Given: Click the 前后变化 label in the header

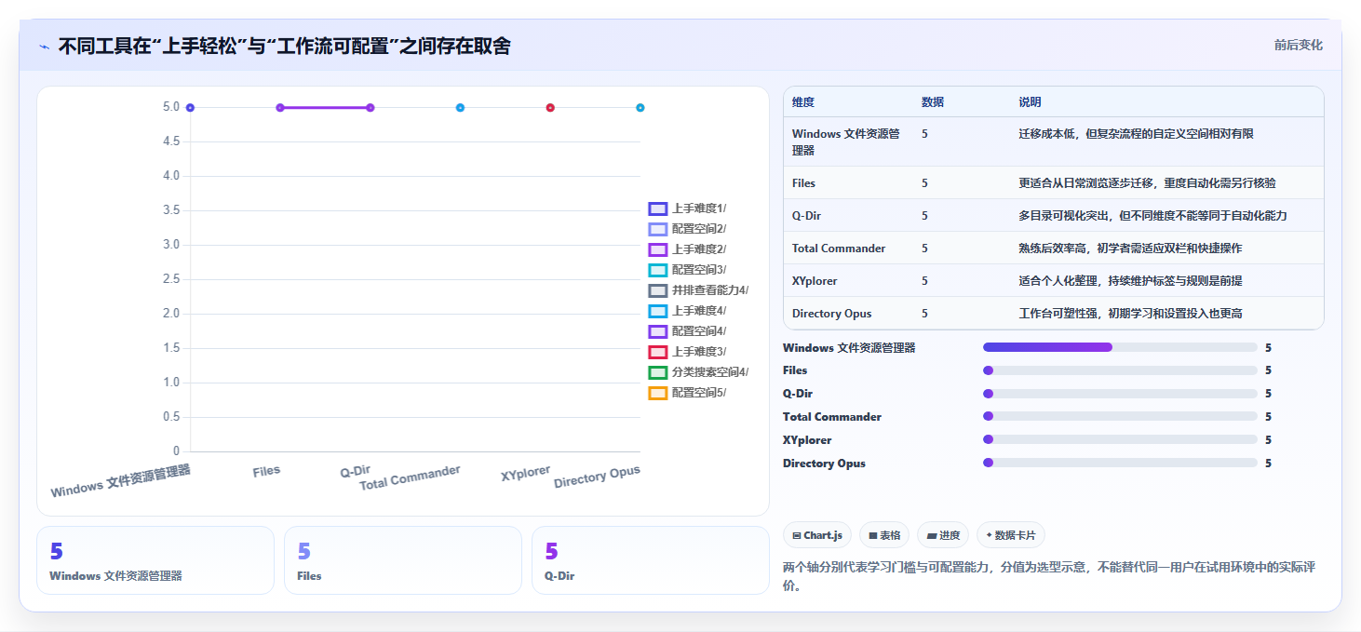Looking at the screenshot, I should [1299, 46].
